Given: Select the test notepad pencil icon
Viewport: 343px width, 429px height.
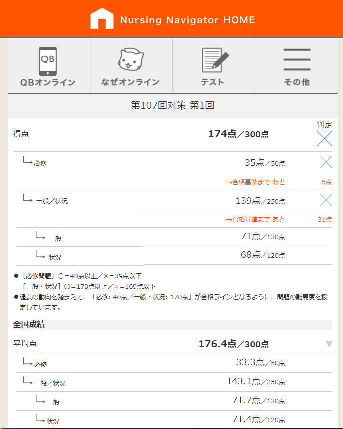Looking at the screenshot, I should (215, 61).
